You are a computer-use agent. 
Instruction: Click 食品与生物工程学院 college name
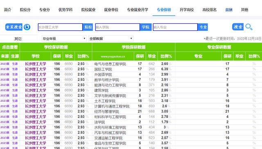point(110,143)
